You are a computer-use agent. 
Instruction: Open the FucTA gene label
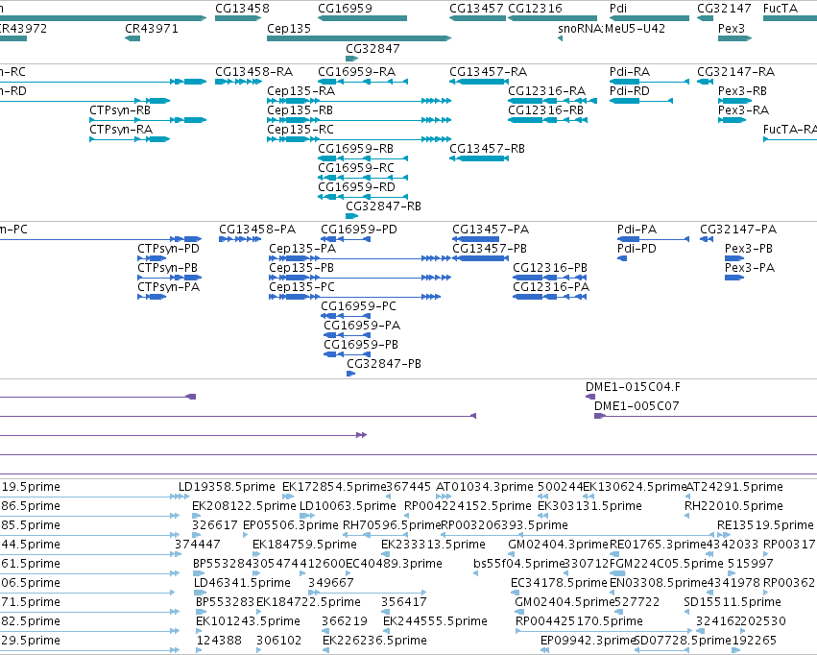click(780, 9)
